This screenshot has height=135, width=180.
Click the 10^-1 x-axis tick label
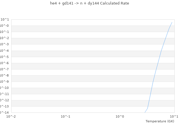coord(66,116)
